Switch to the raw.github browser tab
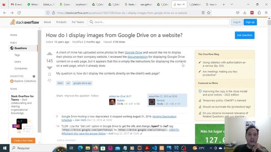 pos(146,5)
